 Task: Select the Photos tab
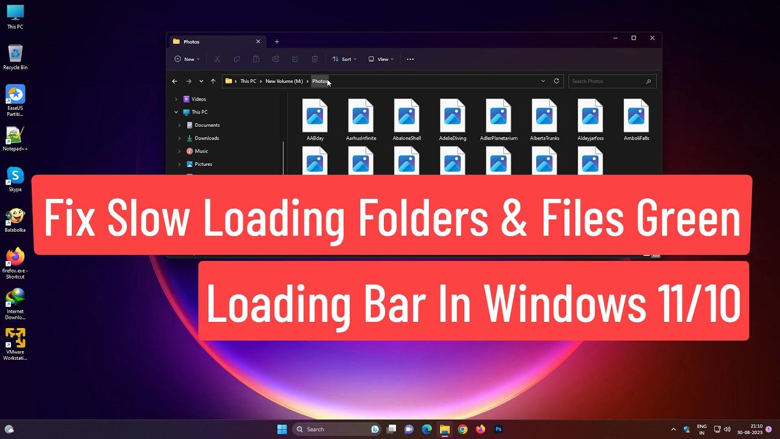tap(217, 41)
